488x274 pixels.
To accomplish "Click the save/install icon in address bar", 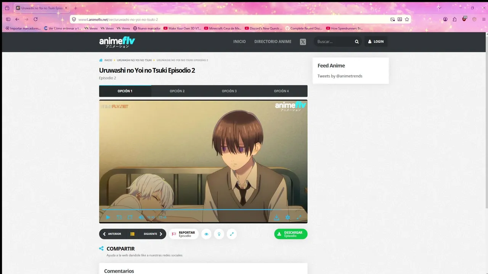I will (400, 19).
